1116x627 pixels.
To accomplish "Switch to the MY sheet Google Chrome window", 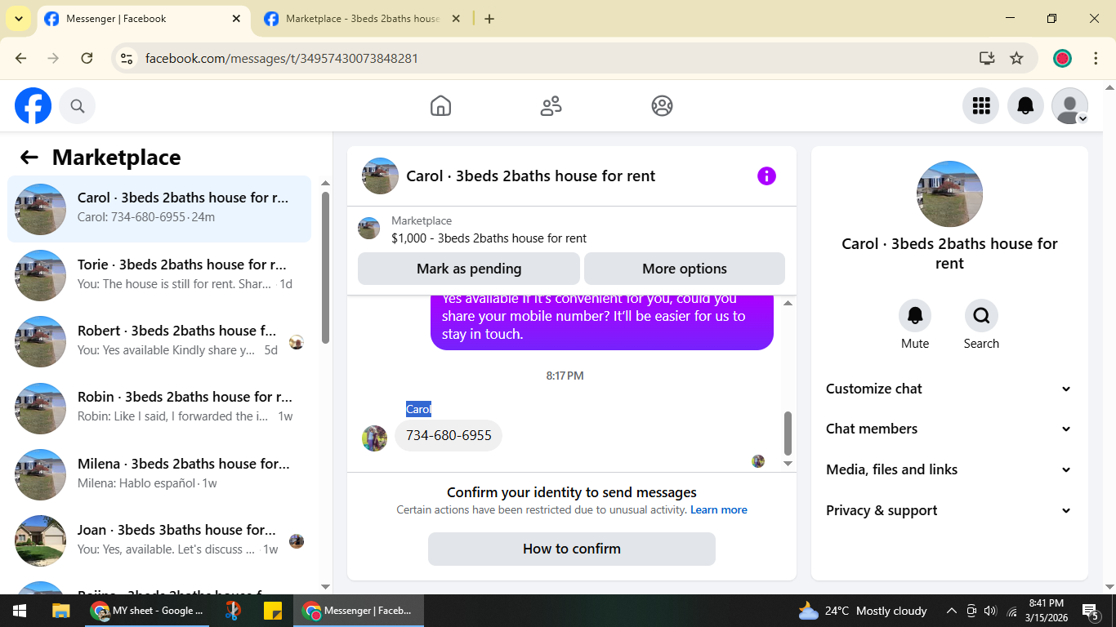I will [x=147, y=611].
